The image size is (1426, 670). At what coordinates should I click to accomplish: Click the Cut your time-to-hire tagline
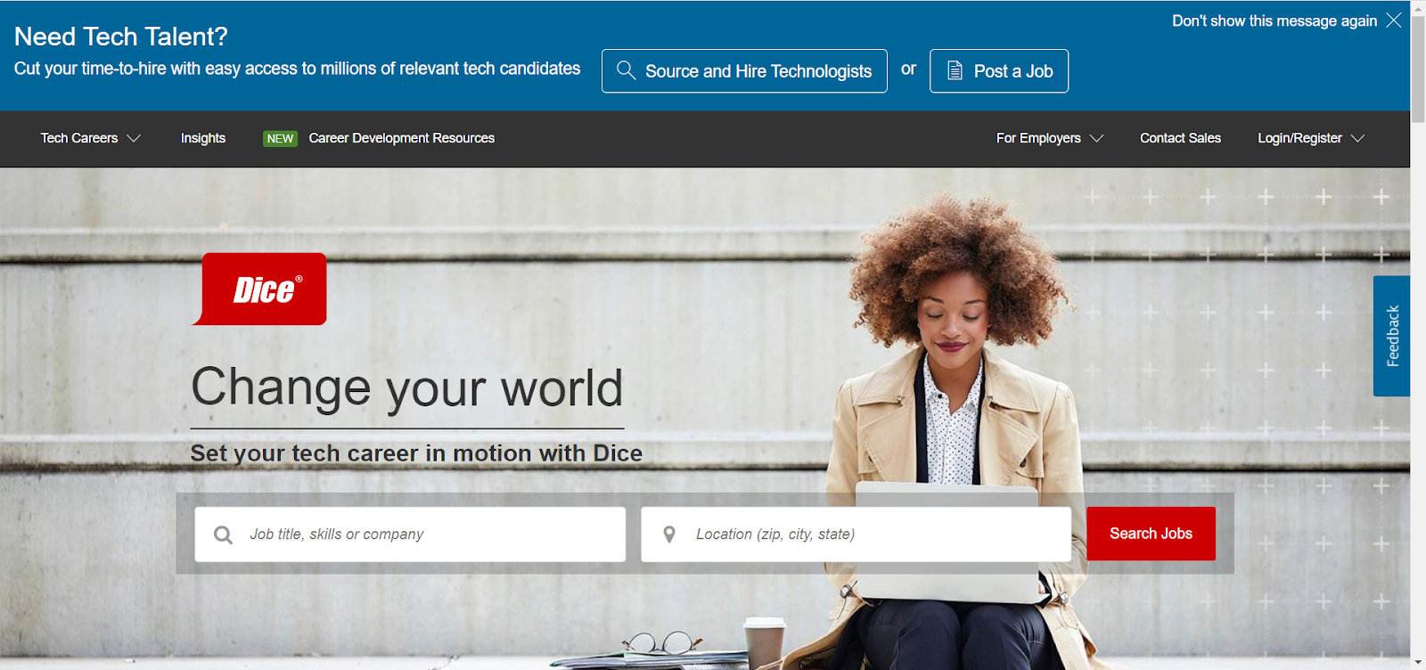[x=298, y=69]
